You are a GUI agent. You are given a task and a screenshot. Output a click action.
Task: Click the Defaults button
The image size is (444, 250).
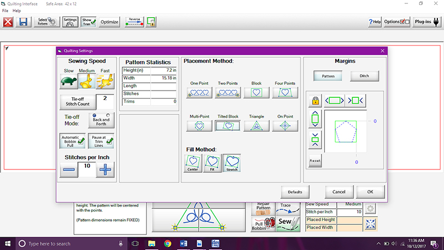tap(295, 192)
